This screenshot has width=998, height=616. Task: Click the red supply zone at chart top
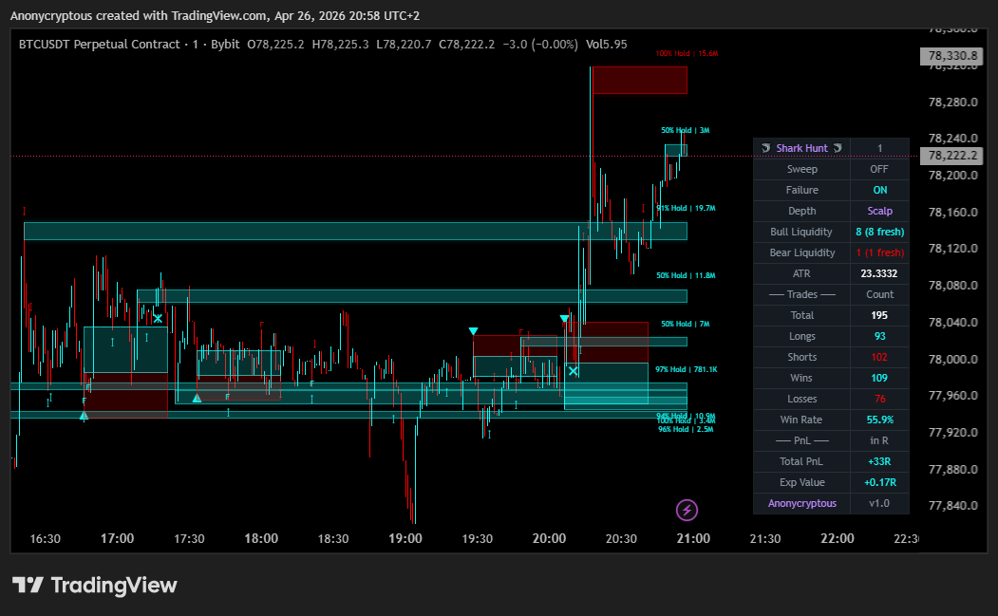click(x=640, y=80)
